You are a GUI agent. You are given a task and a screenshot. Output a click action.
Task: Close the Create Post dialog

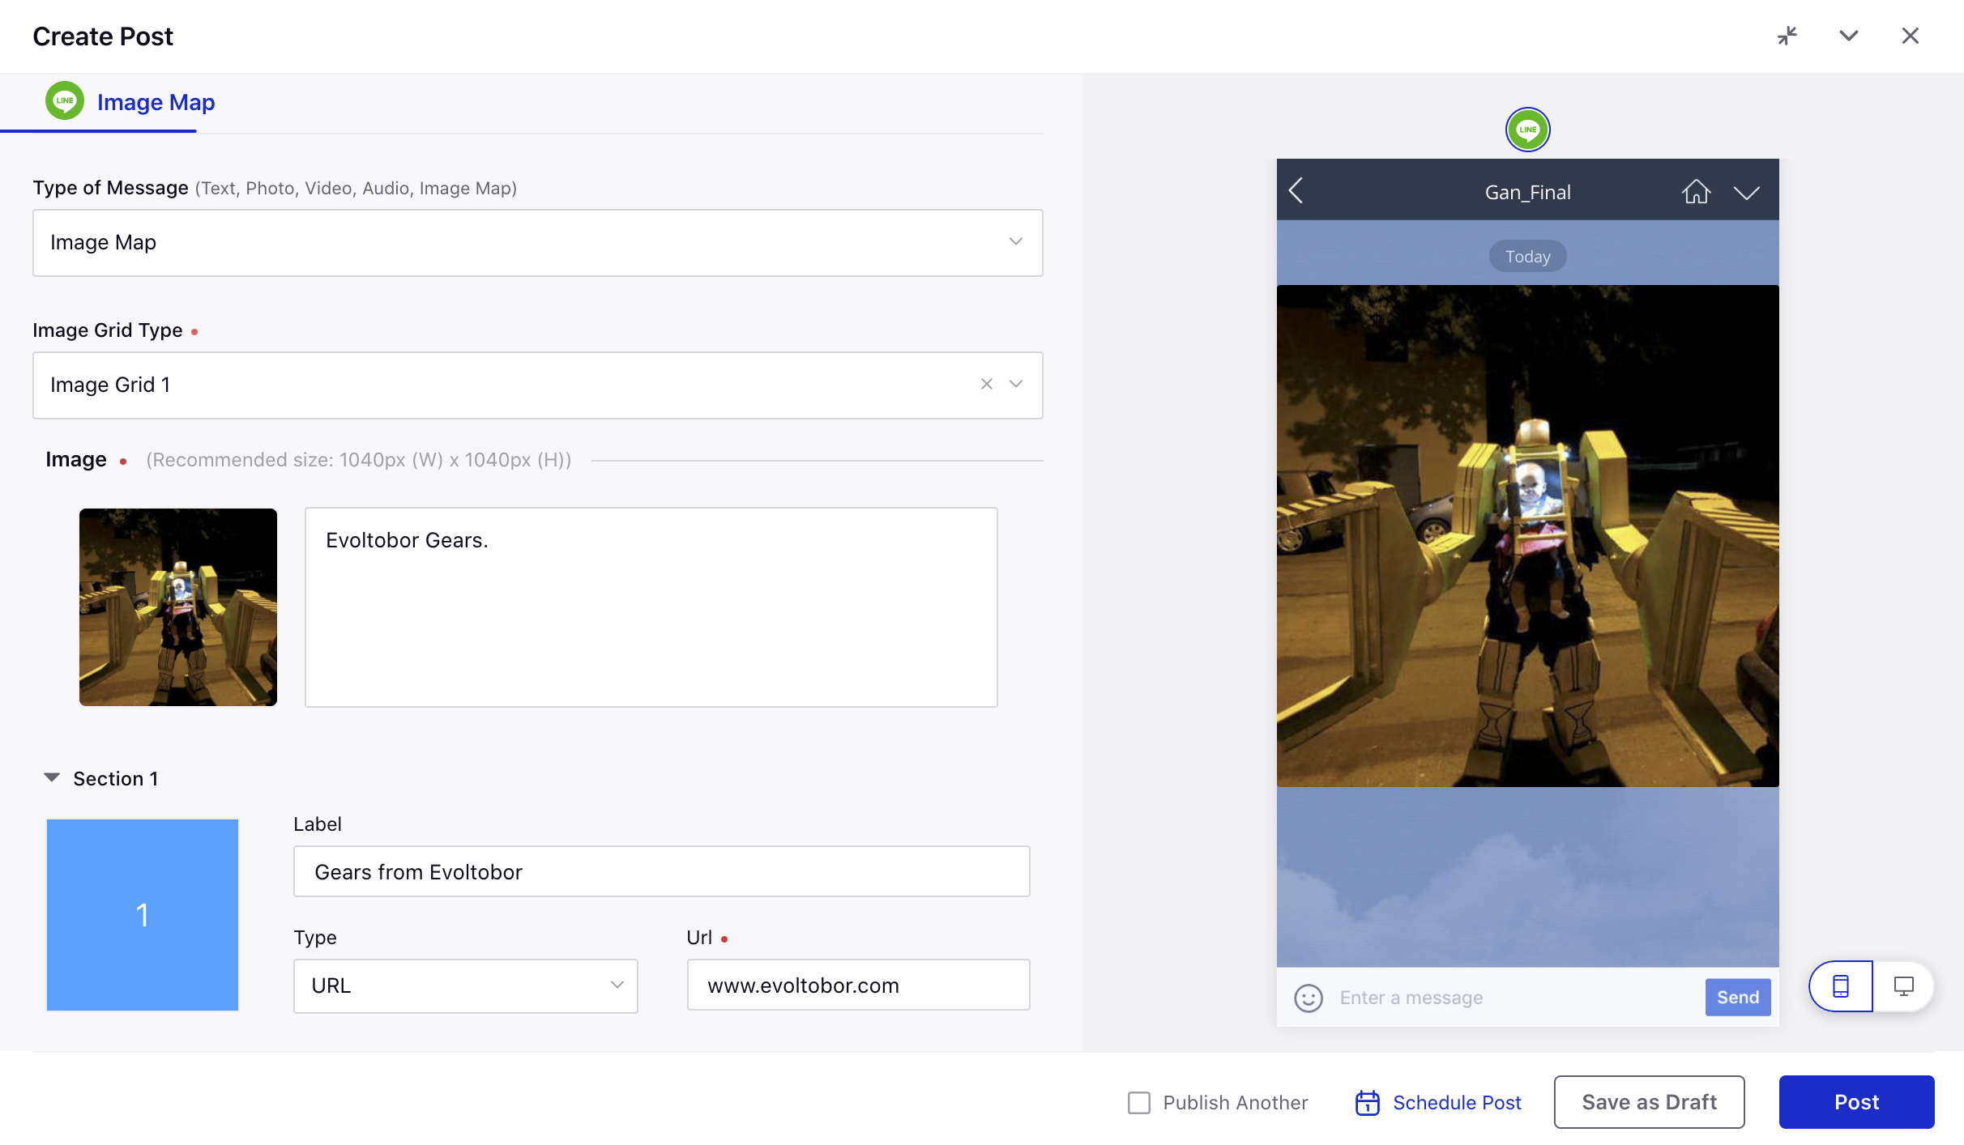(1911, 36)
